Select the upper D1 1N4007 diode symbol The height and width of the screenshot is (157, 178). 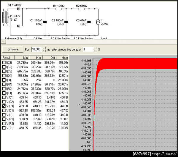[18, 9]
